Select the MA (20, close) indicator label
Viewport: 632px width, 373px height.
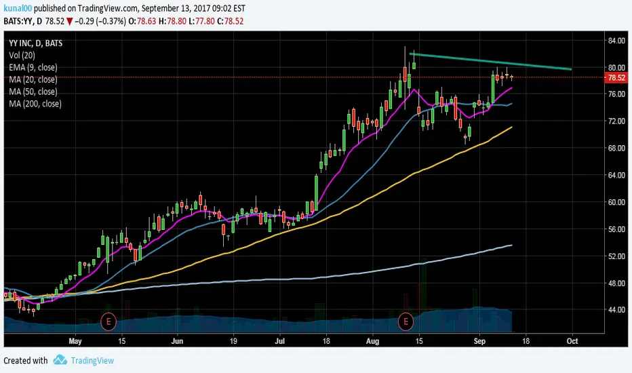coord(33,79)
